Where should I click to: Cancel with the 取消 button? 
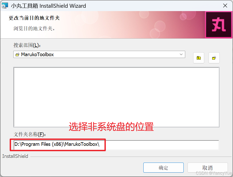208,168
